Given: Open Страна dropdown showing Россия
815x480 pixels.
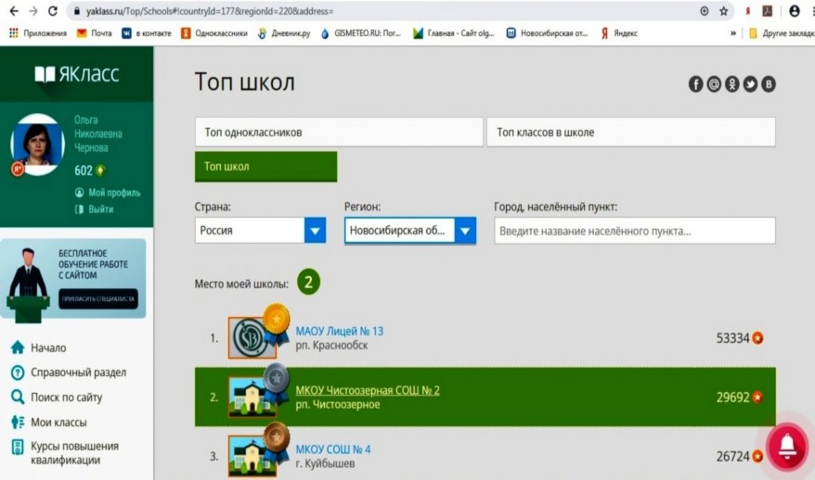Looking at the screenshot, I should (x=261, y=230).
